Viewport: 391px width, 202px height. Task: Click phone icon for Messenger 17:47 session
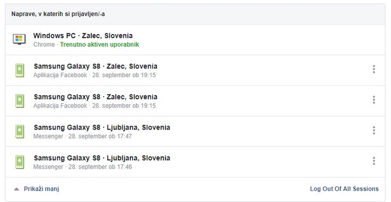(x=20, y=131)
